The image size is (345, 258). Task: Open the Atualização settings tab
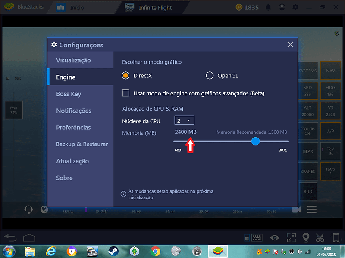point(80,161)
